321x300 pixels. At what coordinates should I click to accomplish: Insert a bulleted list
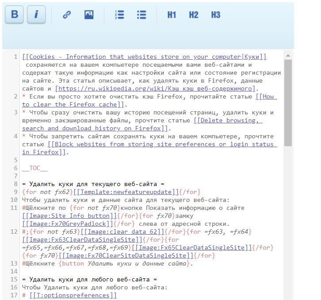point(141,15)
